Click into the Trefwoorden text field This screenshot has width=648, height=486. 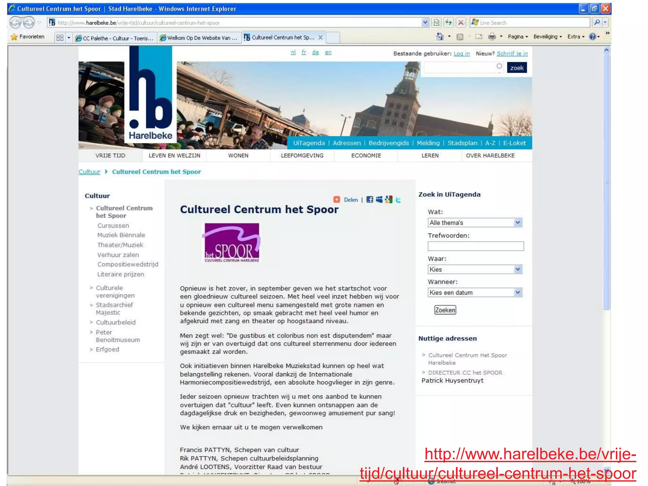475,246
